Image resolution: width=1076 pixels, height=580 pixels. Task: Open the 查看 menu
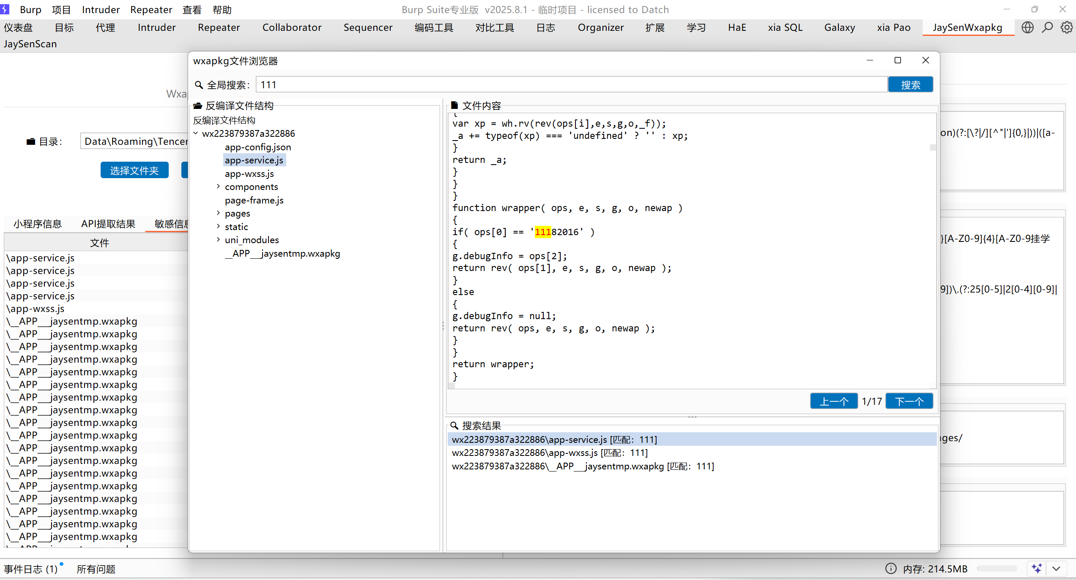(x=192, y=9)
